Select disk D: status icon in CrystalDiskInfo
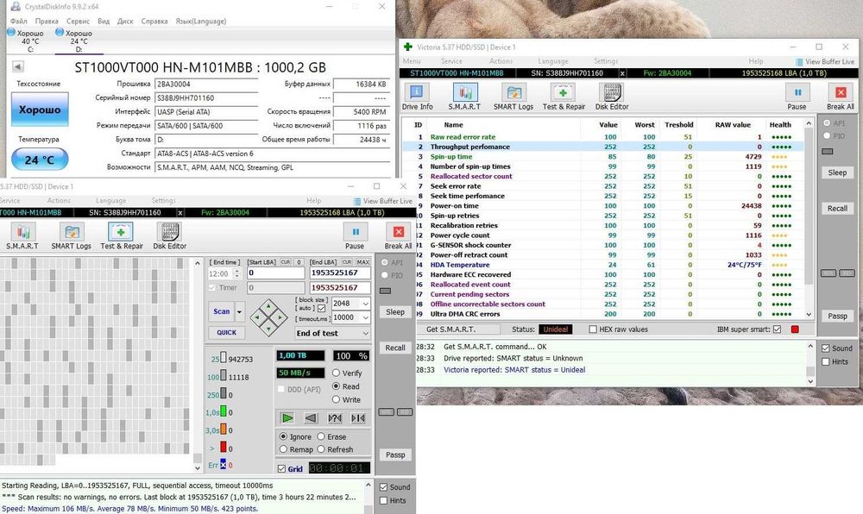Image resolution: width=863 pixels, height=514 pixels. point(60,33)
